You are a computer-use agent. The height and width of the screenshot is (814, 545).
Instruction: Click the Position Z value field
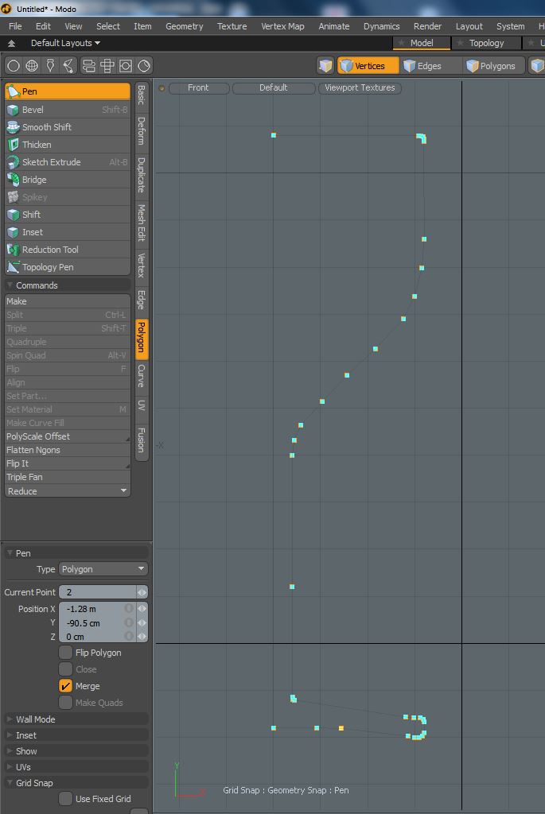click(97, 637)
